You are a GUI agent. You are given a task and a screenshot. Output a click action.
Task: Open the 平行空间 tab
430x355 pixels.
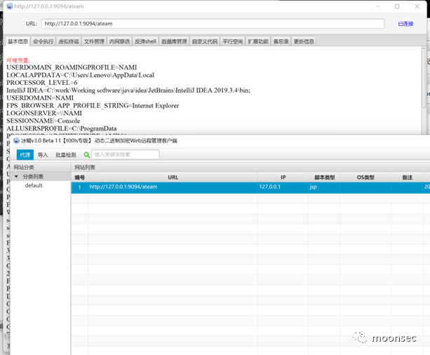233,41
